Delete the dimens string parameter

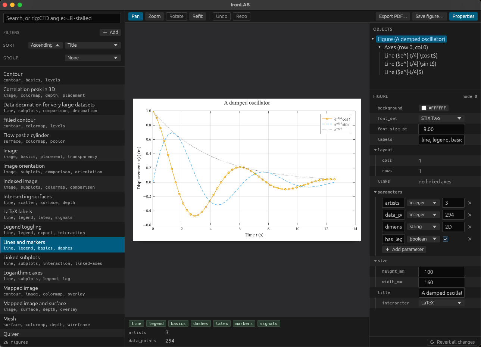click(x=470, y=227)
